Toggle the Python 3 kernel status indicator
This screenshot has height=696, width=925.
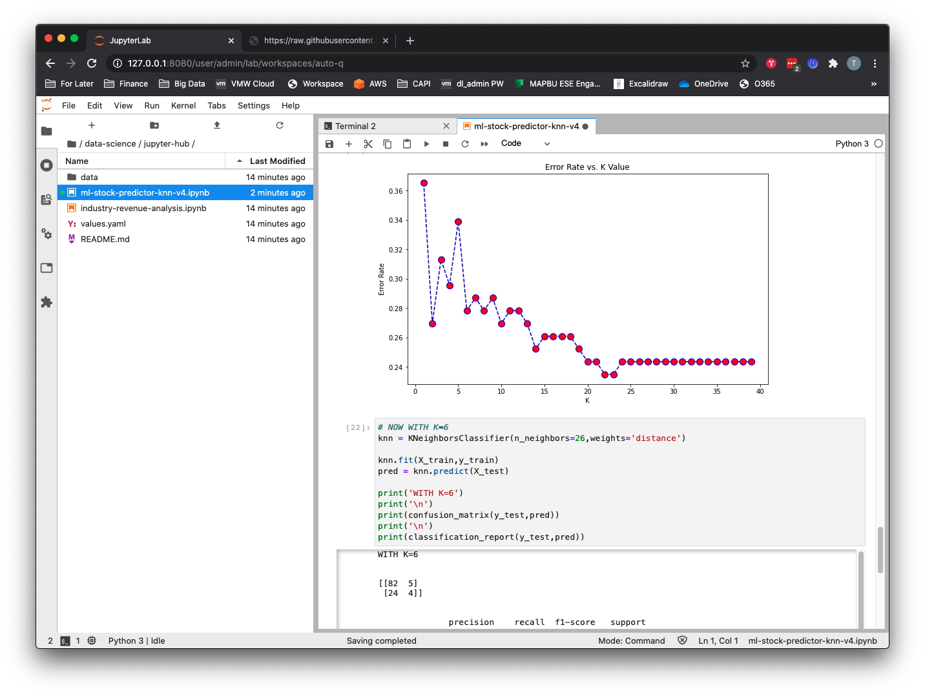pos(878,144)
